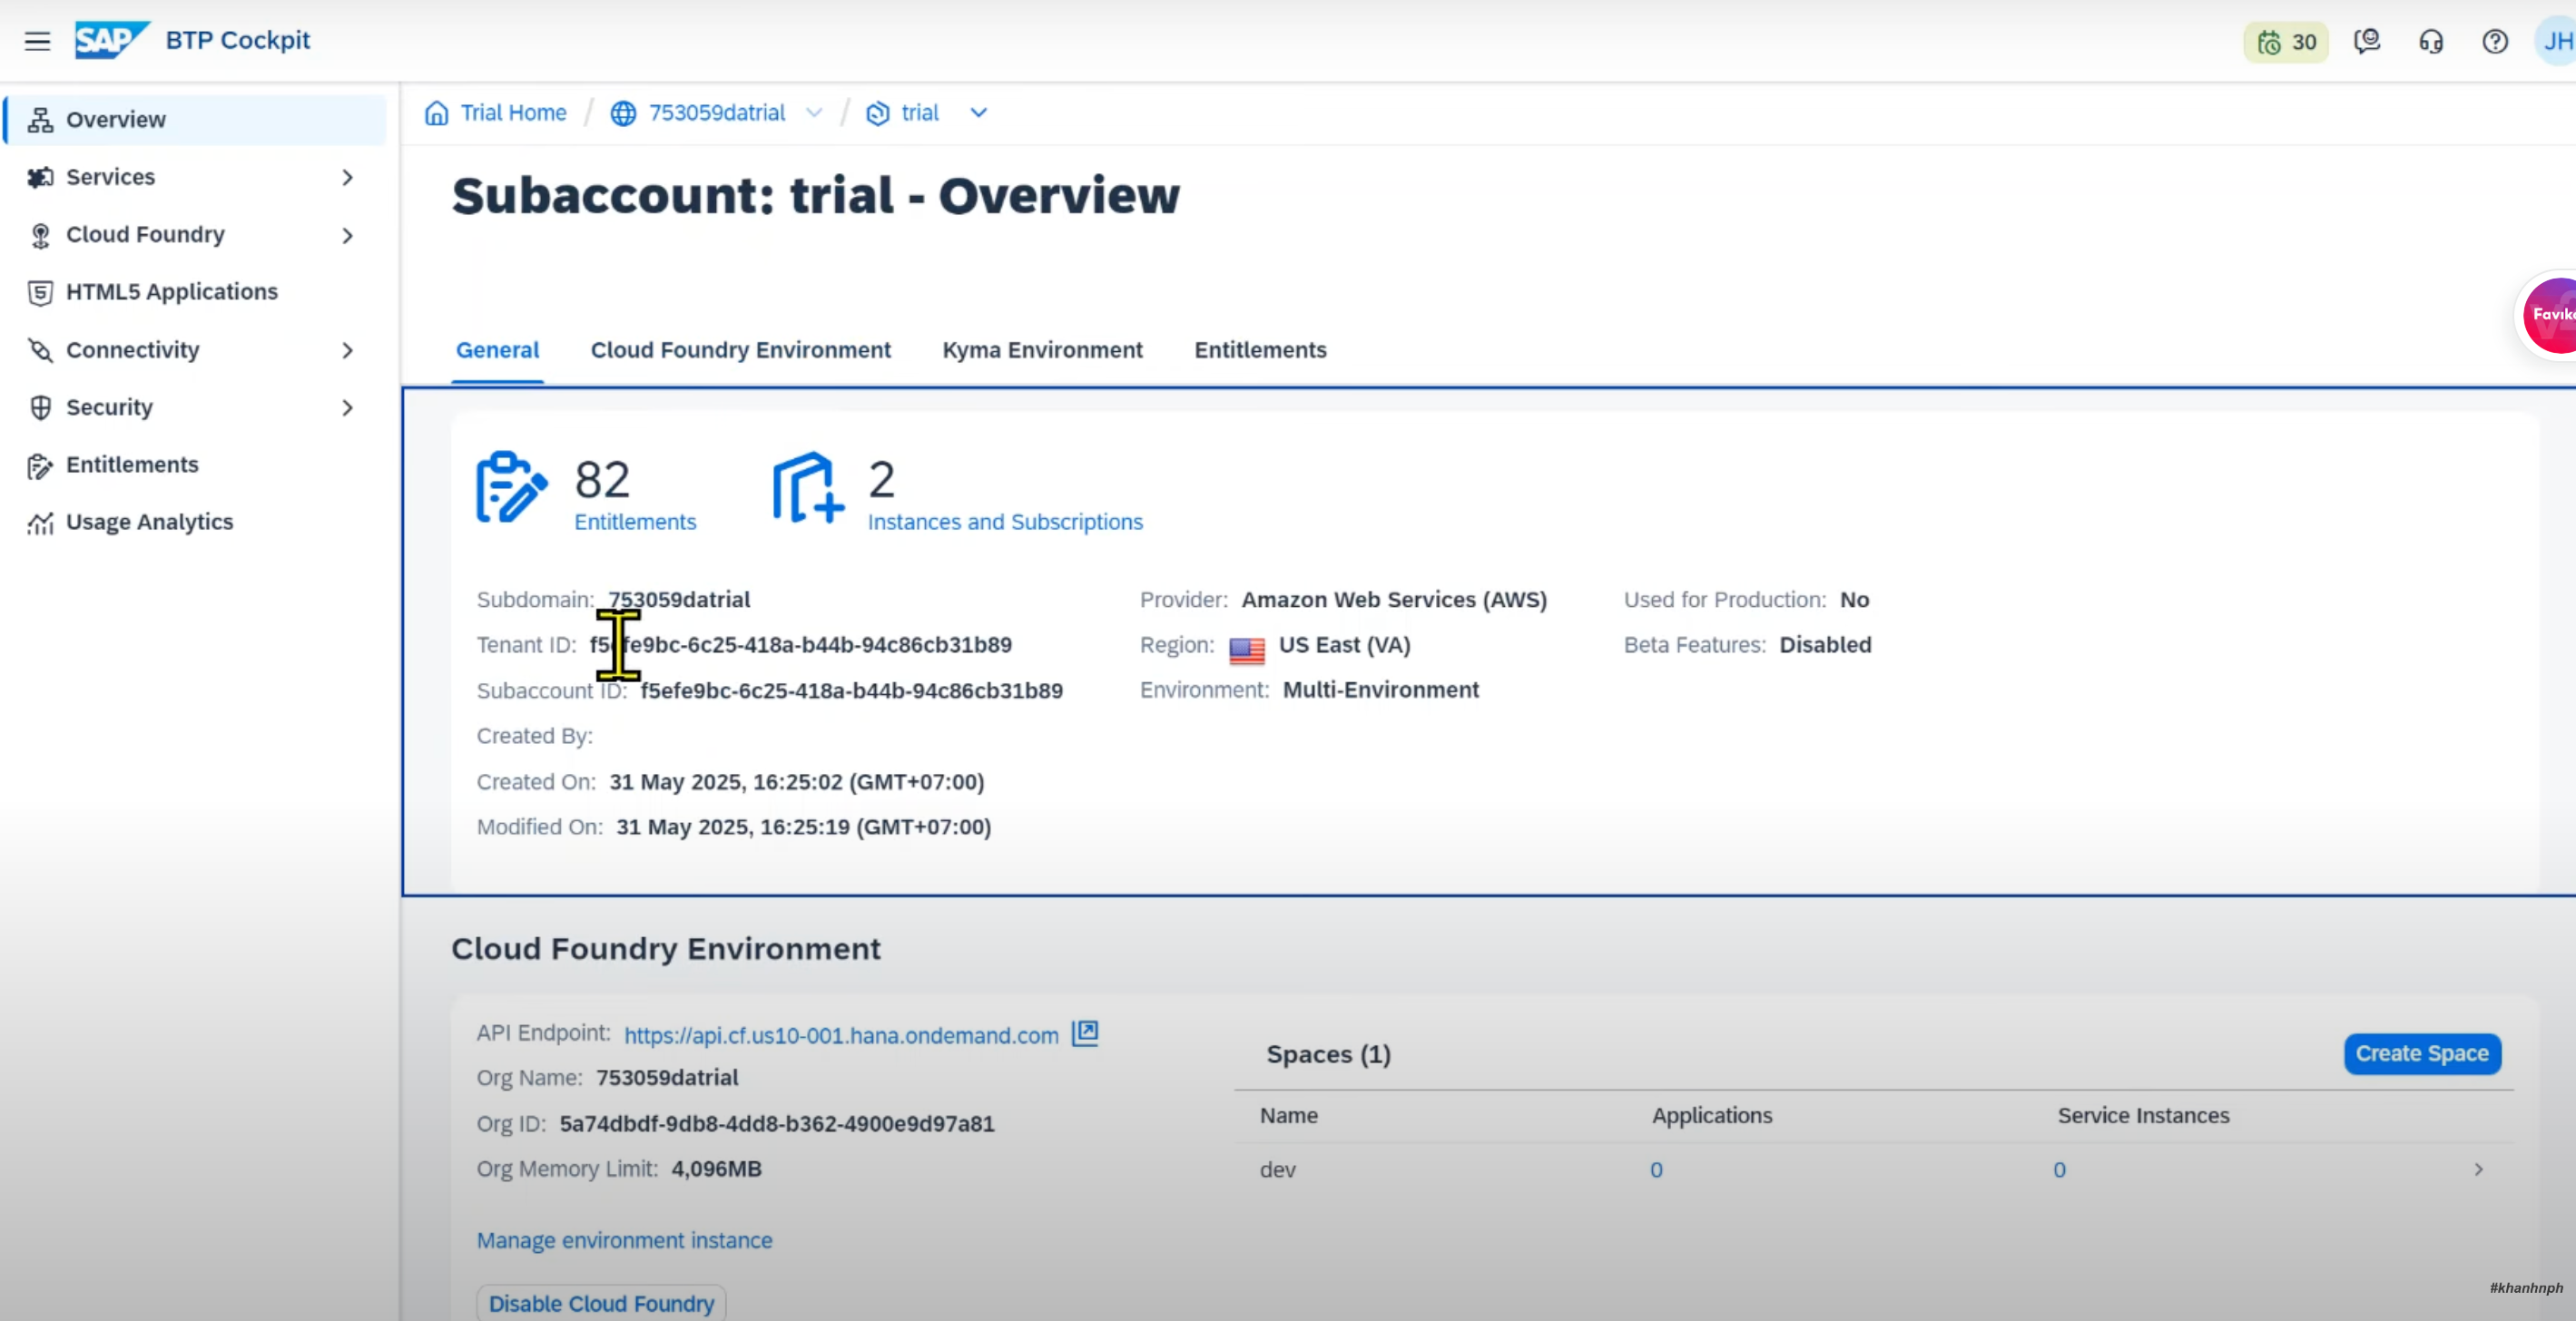Expand the Services menu chevron

pyautogui.click(x=347, y=178)
